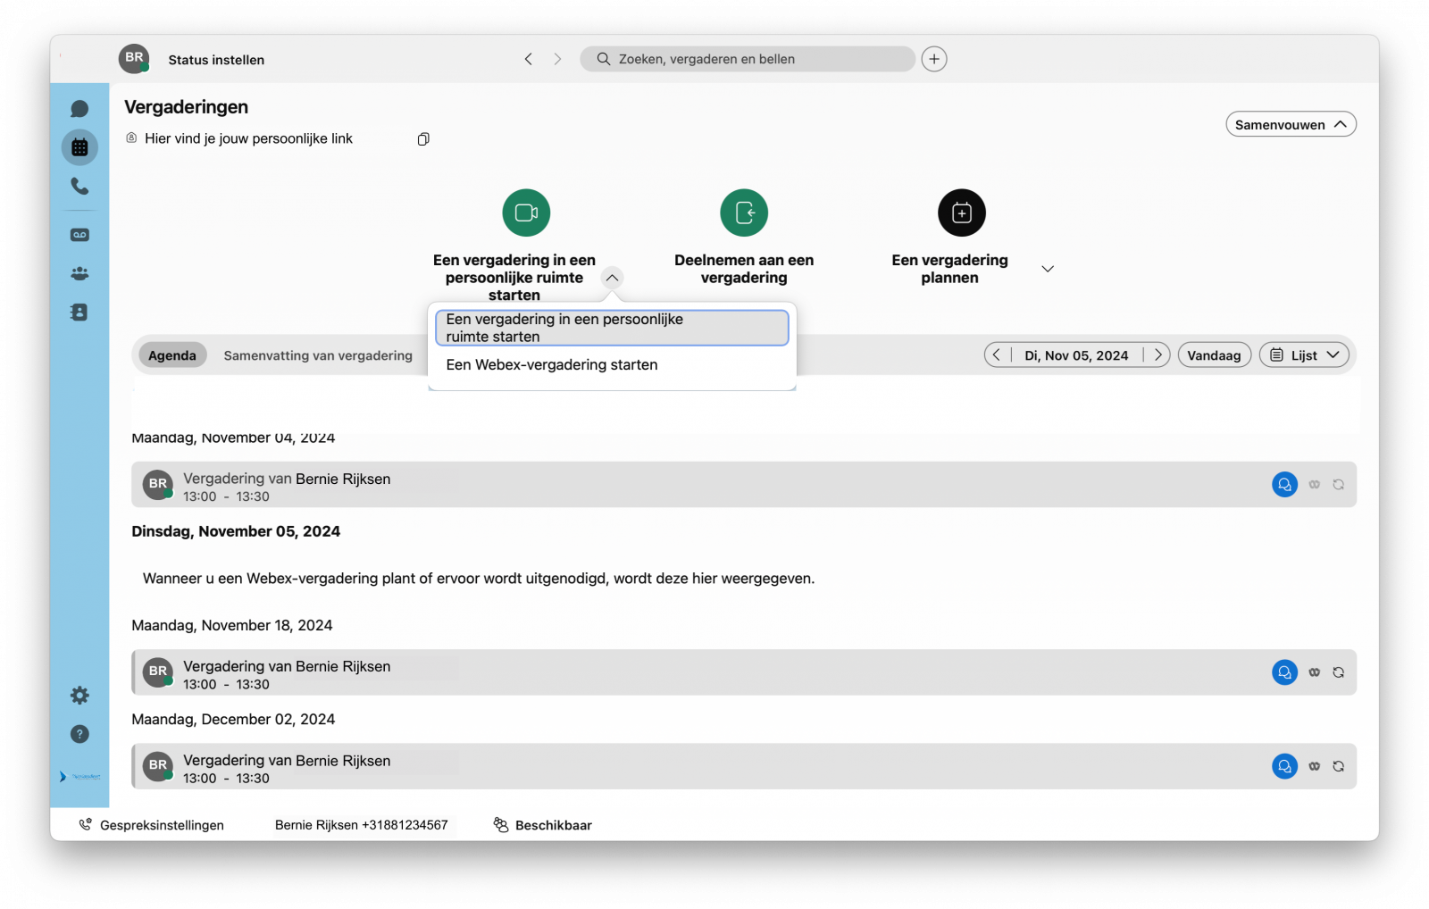Open the Help question mark icon
Viewport: 1429px width, 909px height.
pyautogui.click(x=79, y=734)
